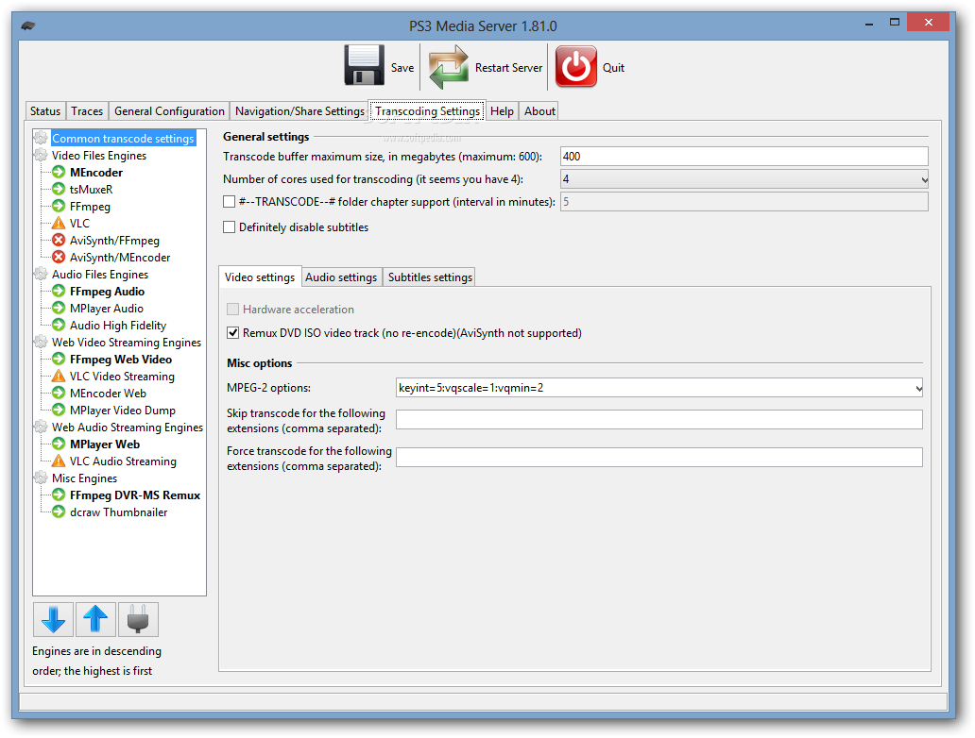975x738 pixels.
Task: Click the Restart Server label
Action: click(508, 68)
